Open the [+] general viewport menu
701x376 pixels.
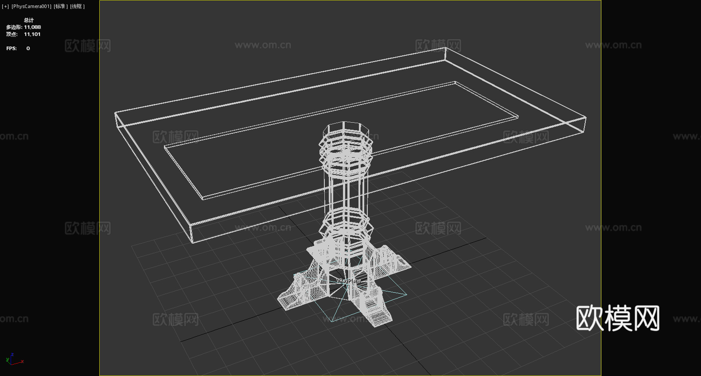click(x=5, y=7)
